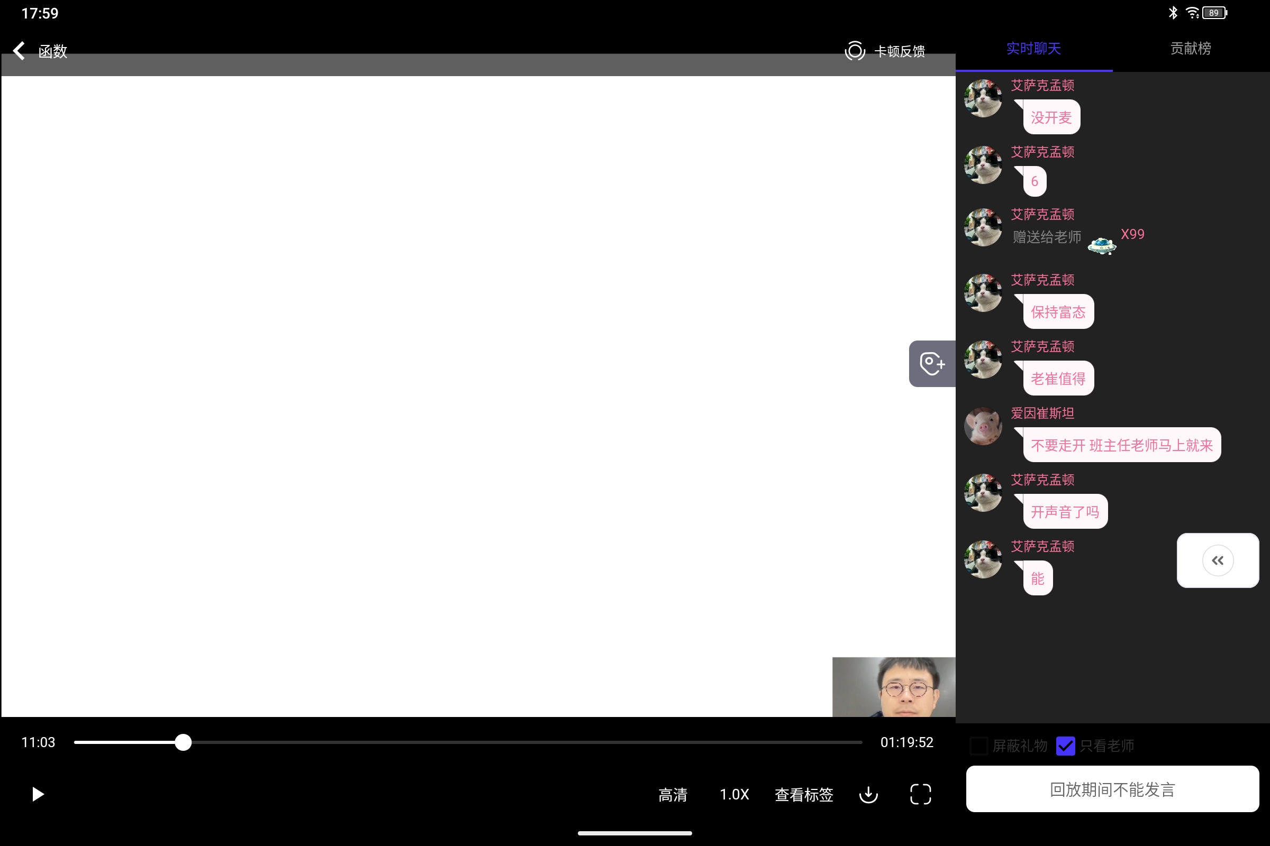
Task: Tap the UFO gift icon
Action: click(1102, 245)
